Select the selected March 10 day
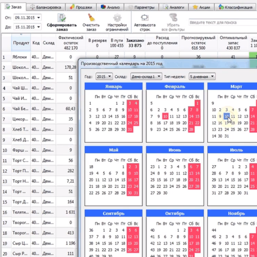 227,116
